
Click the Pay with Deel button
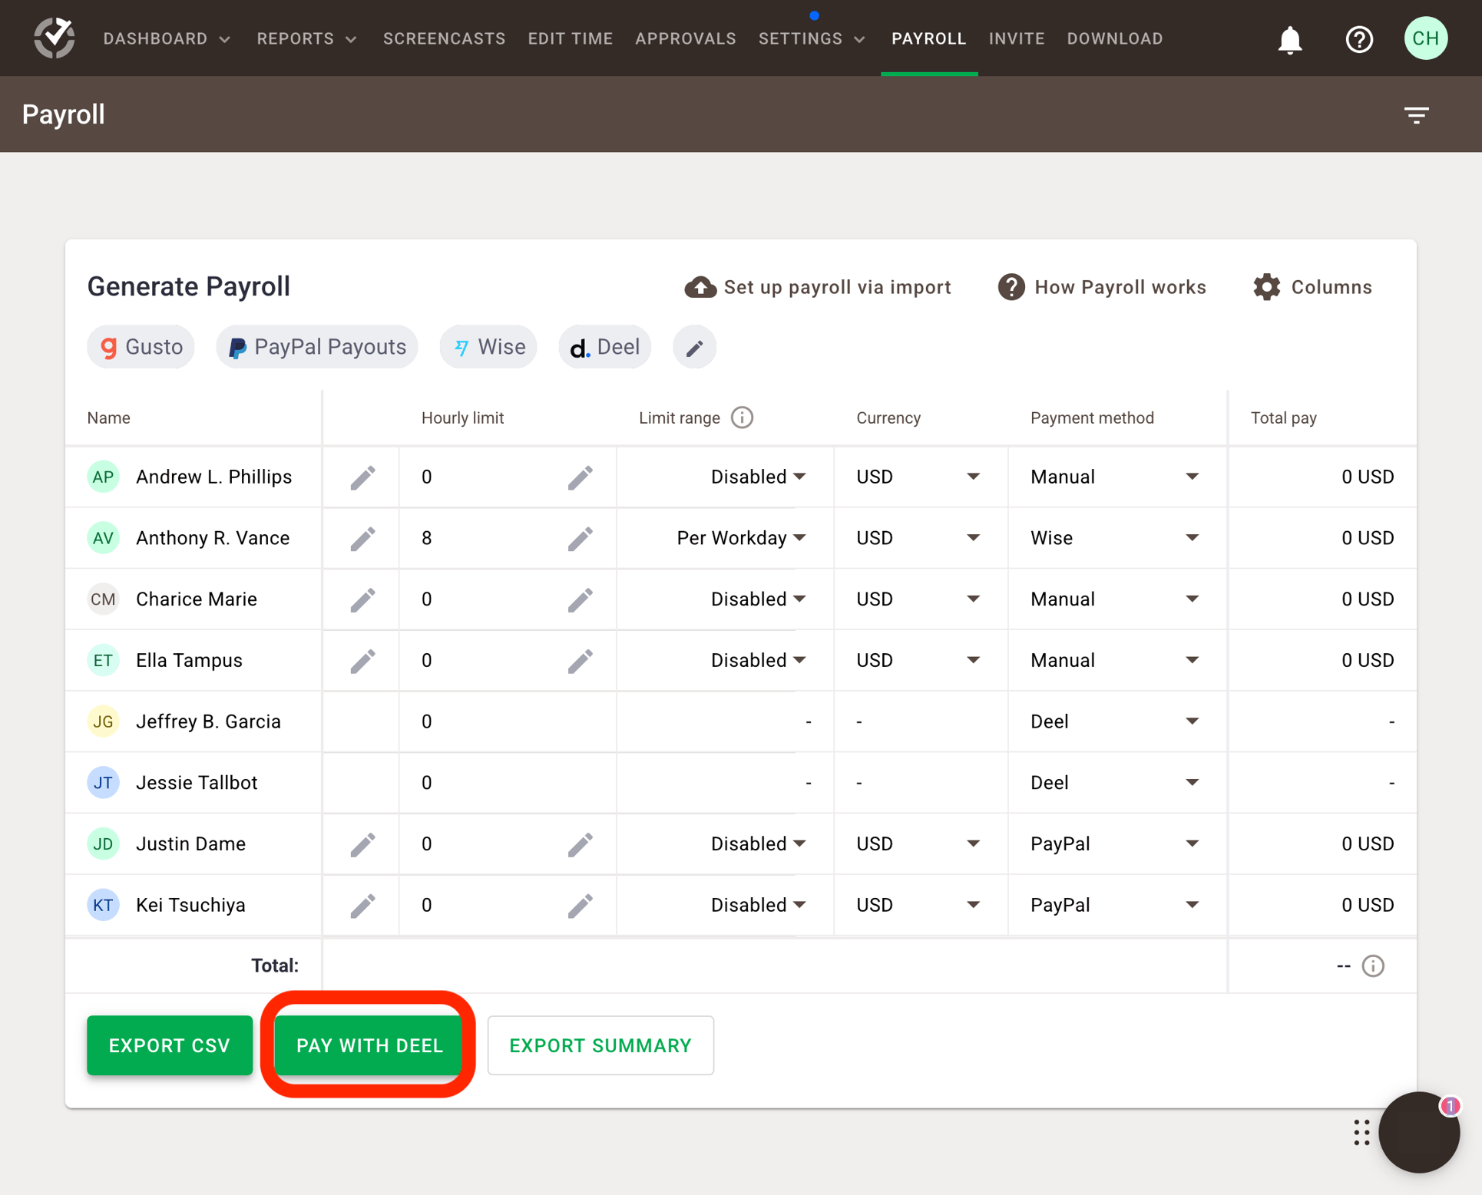(369, 1045)
